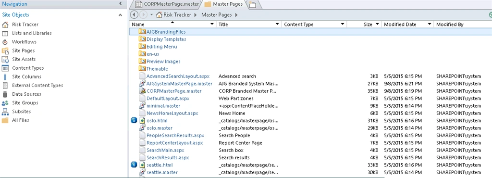Open the Name column filter dropdown
Viewport: 492px width, 178px height.
click(212, 24)
